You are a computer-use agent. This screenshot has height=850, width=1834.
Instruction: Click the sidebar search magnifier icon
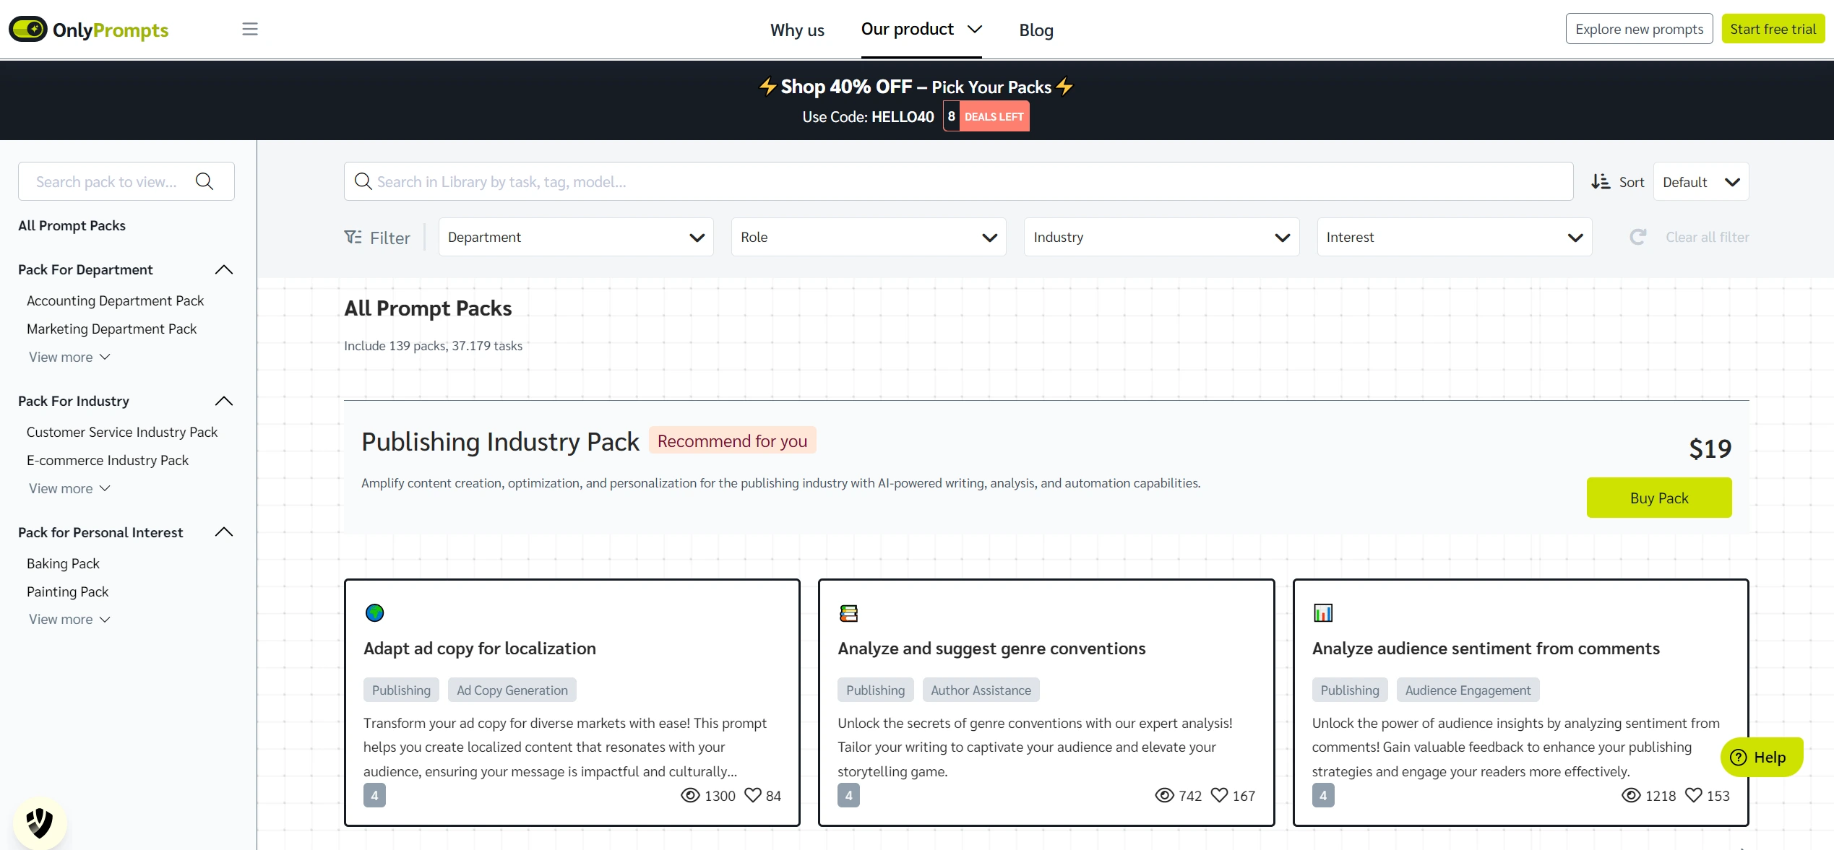(205, 181)
